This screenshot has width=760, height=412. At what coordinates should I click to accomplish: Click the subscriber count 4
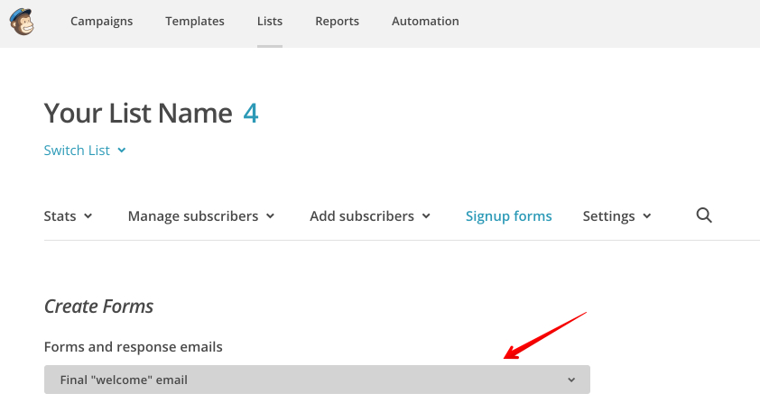(251, 114)
